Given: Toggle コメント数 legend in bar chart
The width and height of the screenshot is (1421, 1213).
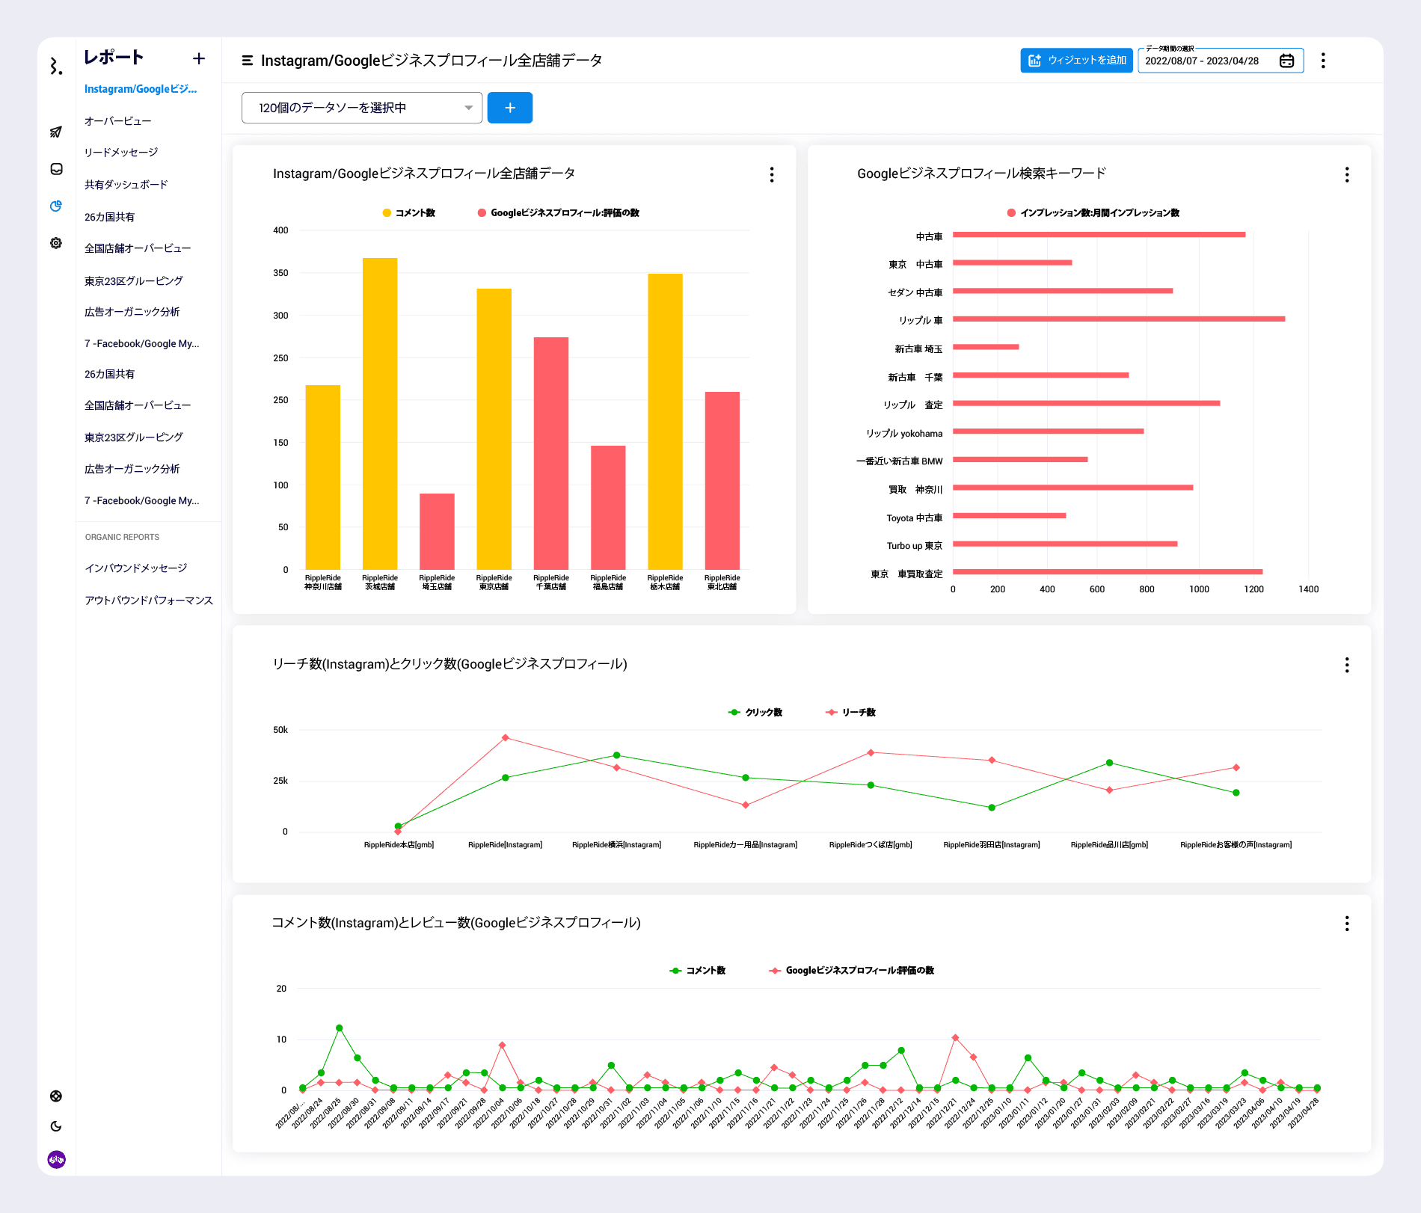Looking at the screenshot, I should tap(409, 213).
